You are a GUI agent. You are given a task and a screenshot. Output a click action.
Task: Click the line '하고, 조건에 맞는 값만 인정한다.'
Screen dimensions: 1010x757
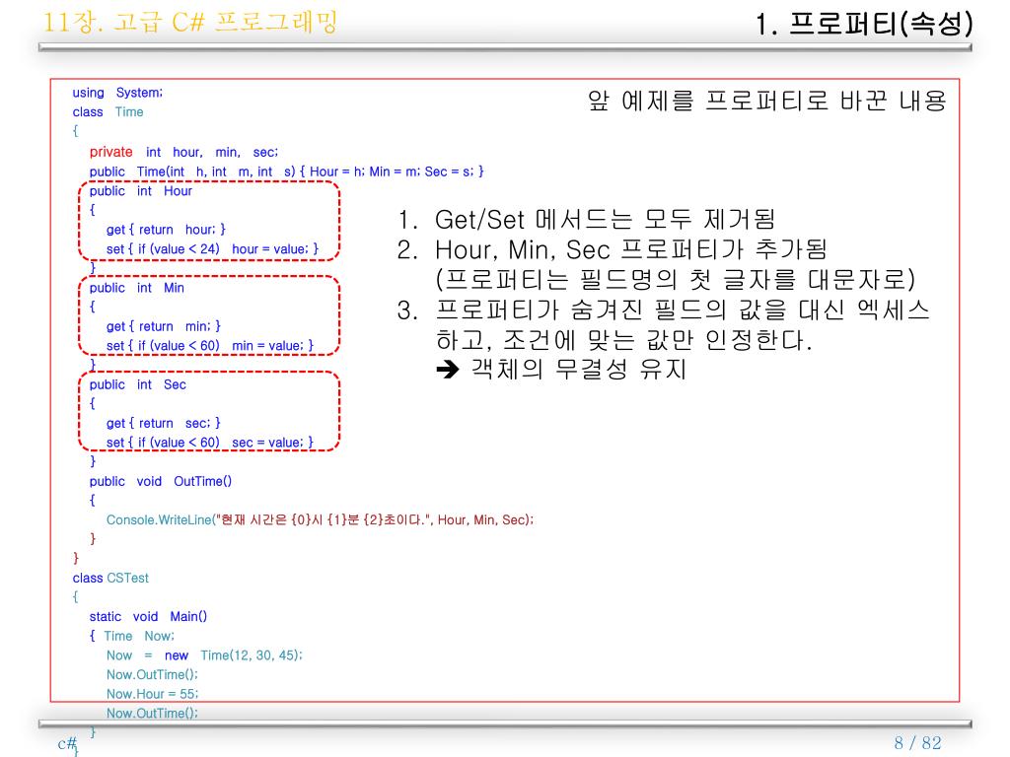coord(623,339)
